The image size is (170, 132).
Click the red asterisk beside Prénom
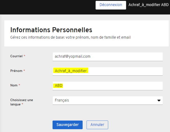(24, 71)
